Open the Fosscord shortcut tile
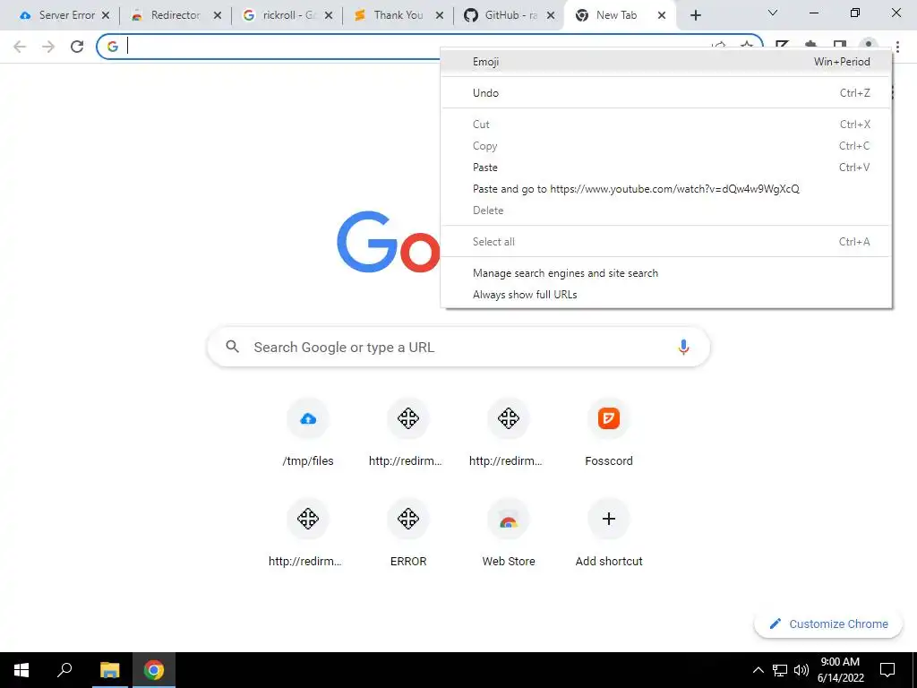917x688 pixels. pos(609,433)
